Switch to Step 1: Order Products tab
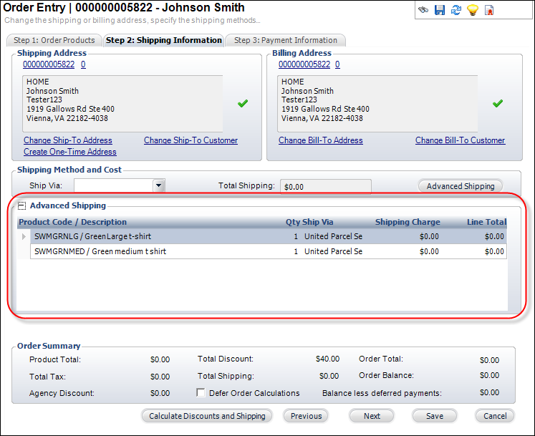The height and width of the screenshot is (436, 535). click(54, 41)
